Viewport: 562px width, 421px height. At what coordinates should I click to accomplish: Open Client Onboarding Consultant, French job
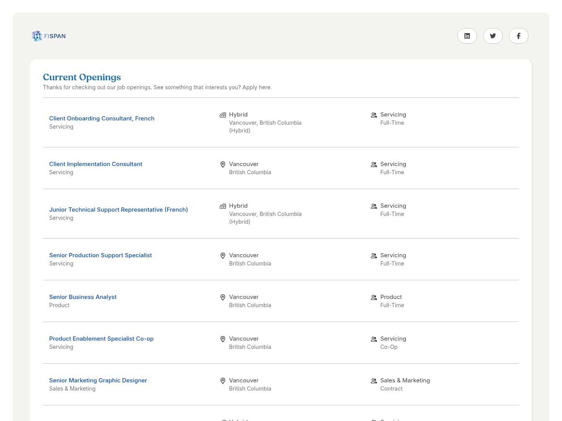click(x=101, y=119)
